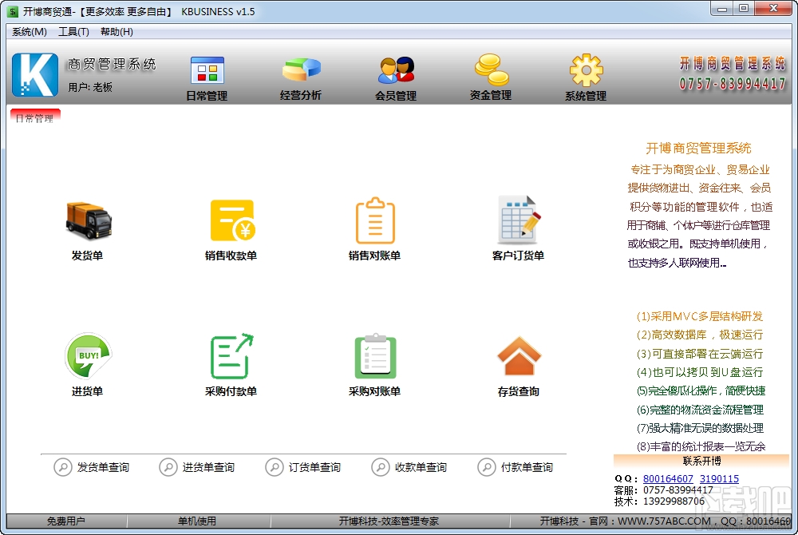Open 采购对账单 checklist icon

click(x=375, y=356)
